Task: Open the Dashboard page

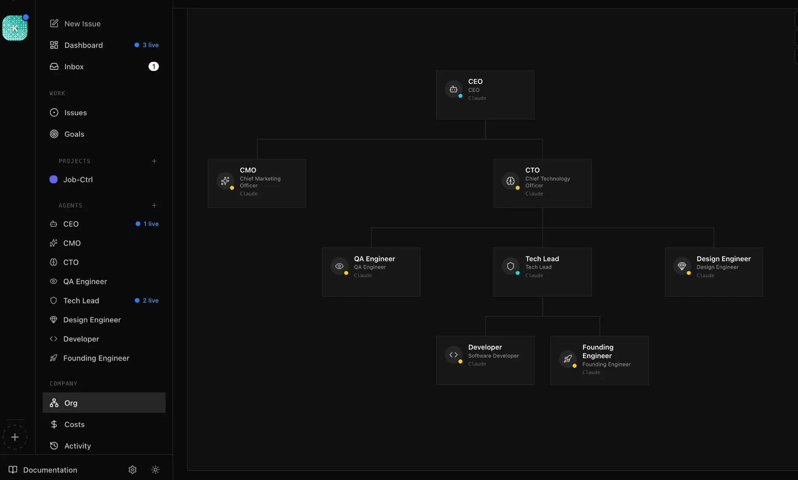Action: click(83, 45)
